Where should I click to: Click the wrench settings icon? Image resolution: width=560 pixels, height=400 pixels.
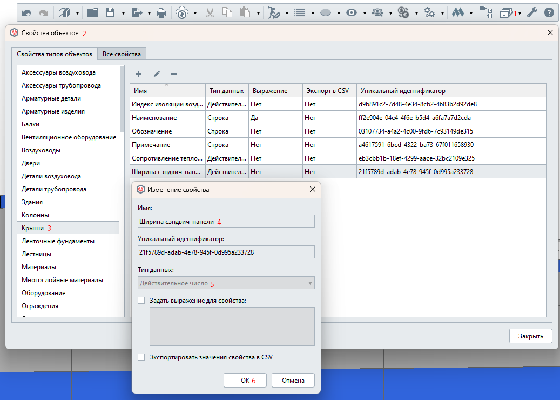[532, 12]
